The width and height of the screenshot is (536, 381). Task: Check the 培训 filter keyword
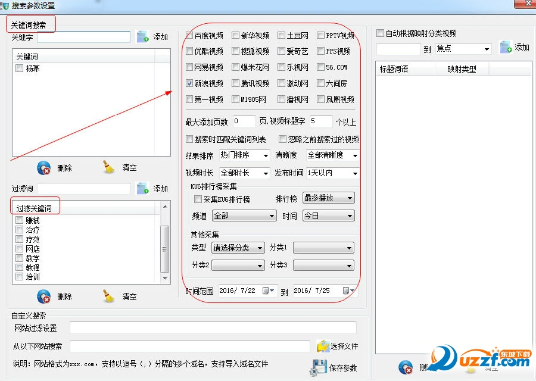[20, 277]
